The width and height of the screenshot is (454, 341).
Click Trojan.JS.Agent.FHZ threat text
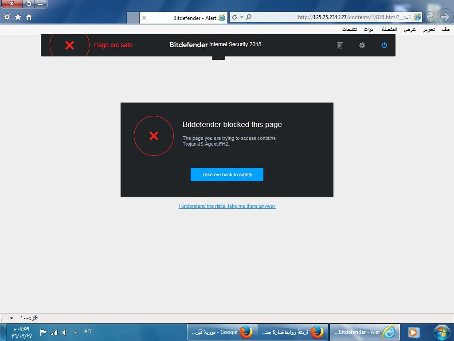pos(206,144)
